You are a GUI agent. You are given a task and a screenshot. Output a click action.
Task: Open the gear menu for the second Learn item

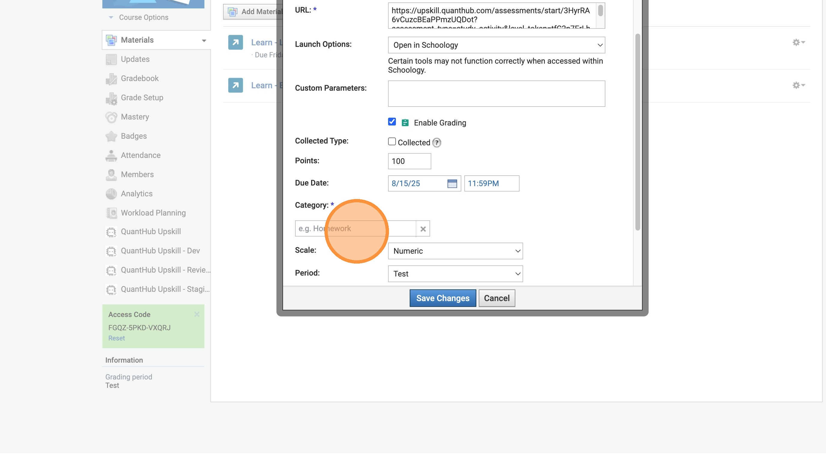tap(798, 85)
